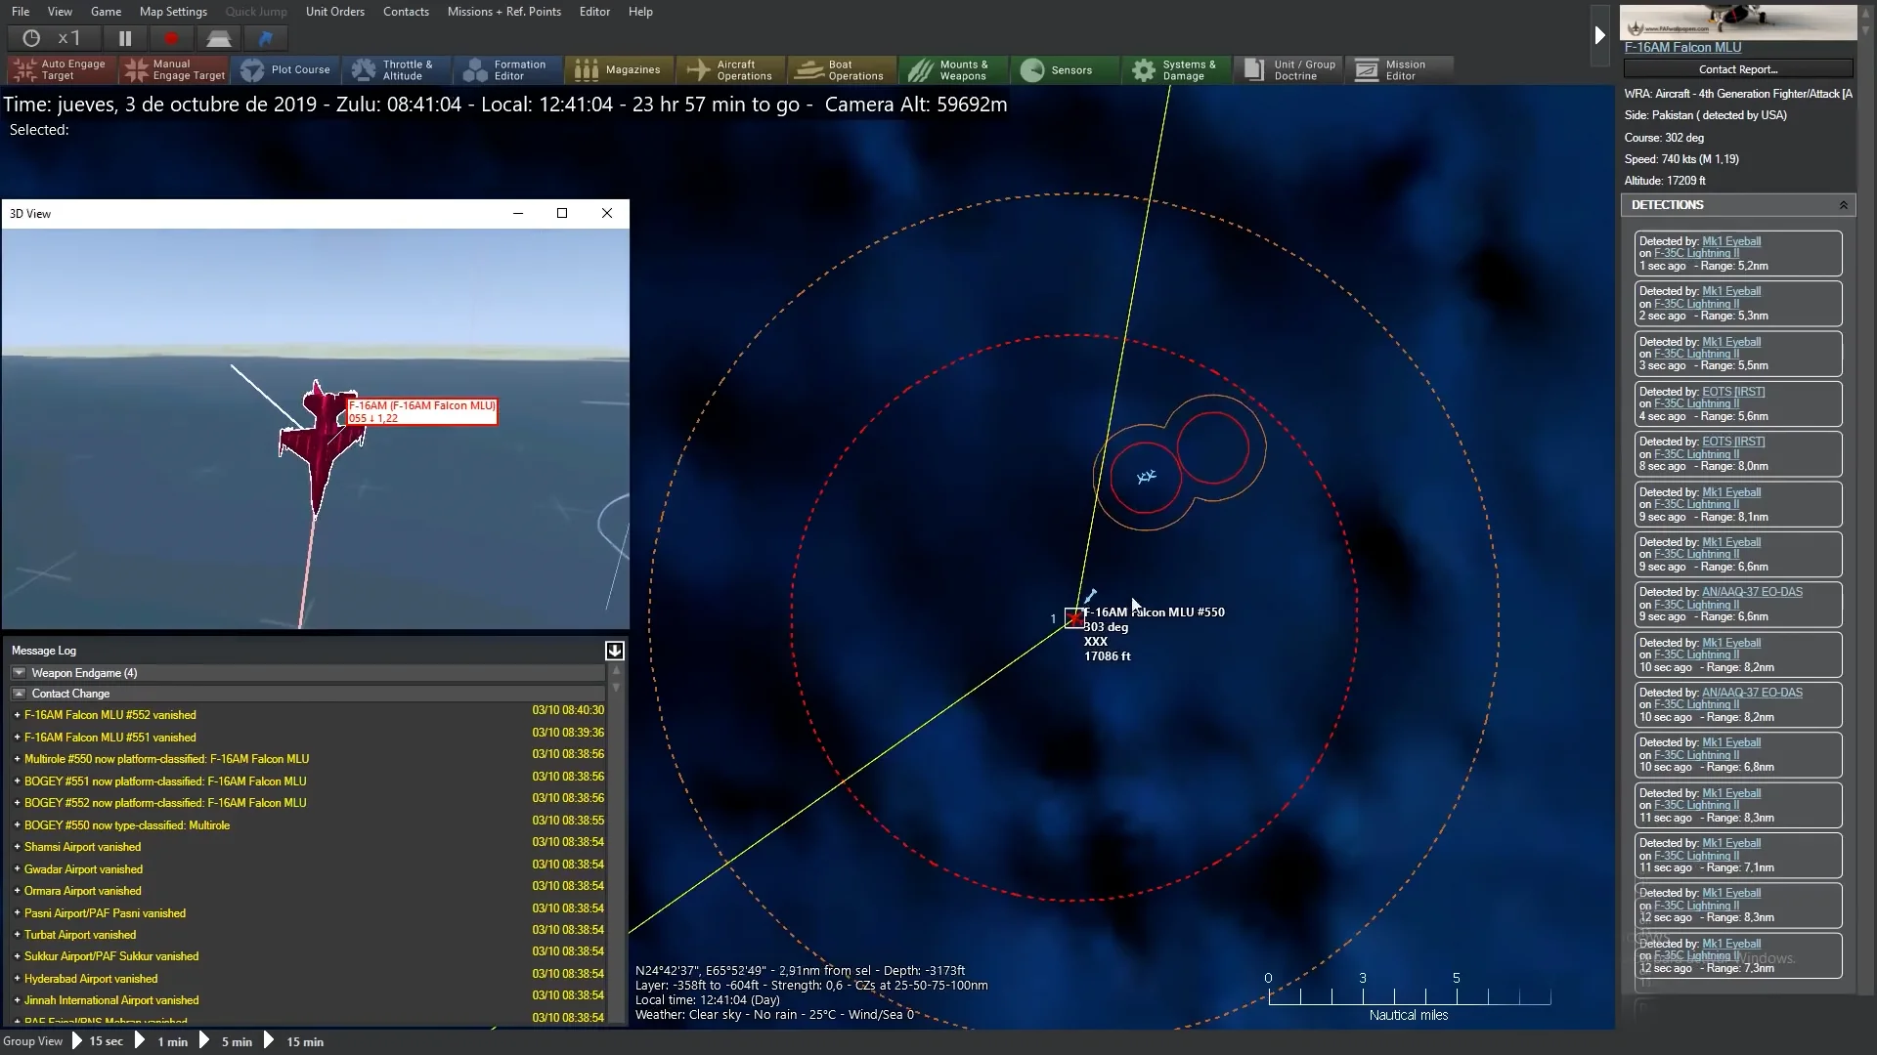Image resolution: width=1877 pixels, height=1055 pixels.
Task: Open Throttle & Altitude settings
Action: (x=397, y=69)
